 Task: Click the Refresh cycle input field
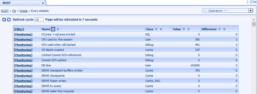(39, 20)
